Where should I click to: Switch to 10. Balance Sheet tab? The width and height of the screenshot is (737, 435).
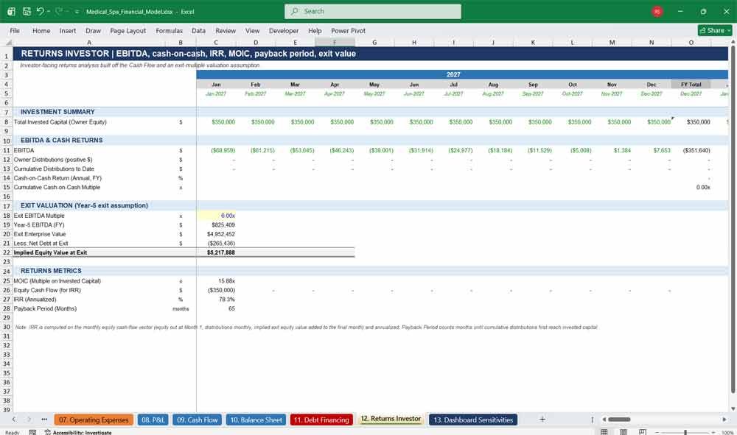click(x=256, y=420)
